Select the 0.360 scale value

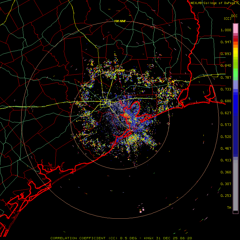(x=226, y=172)
